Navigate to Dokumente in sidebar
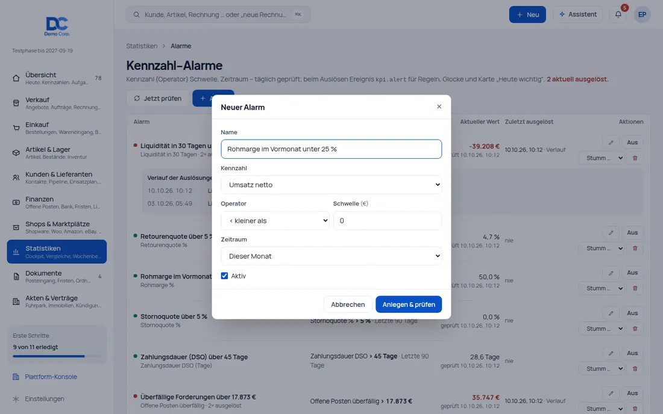This screenshot has width=663, height=414. (57, 276)
